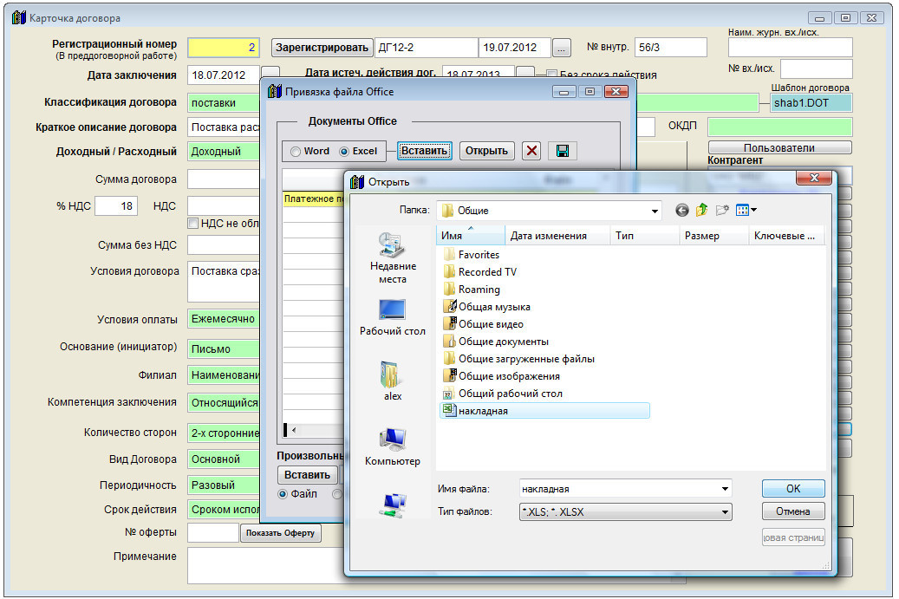Expand the Папка folder dropdown

[x=655, y=211]
